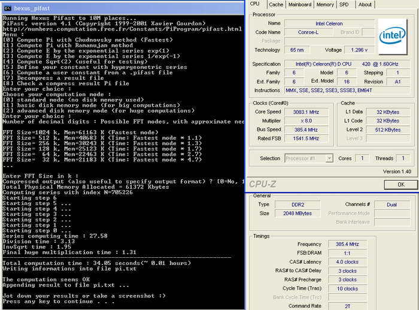
Task: Click the Rated FSB value 1541.5 MHz
Action: coord(306,139)
